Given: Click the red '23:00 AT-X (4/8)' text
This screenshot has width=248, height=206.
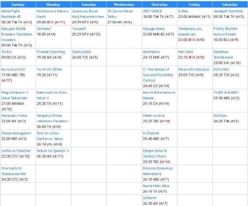Looking at the screenshot, I should pyautogui.click(x=191, y=40).
